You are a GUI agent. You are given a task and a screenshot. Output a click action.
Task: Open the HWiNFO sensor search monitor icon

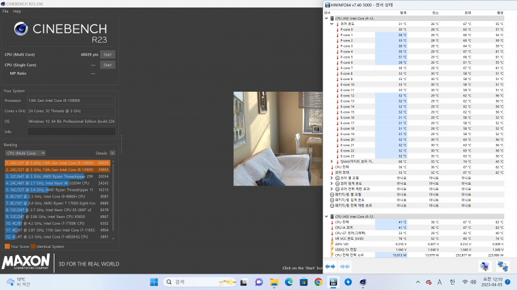click(x=484, y=266)
